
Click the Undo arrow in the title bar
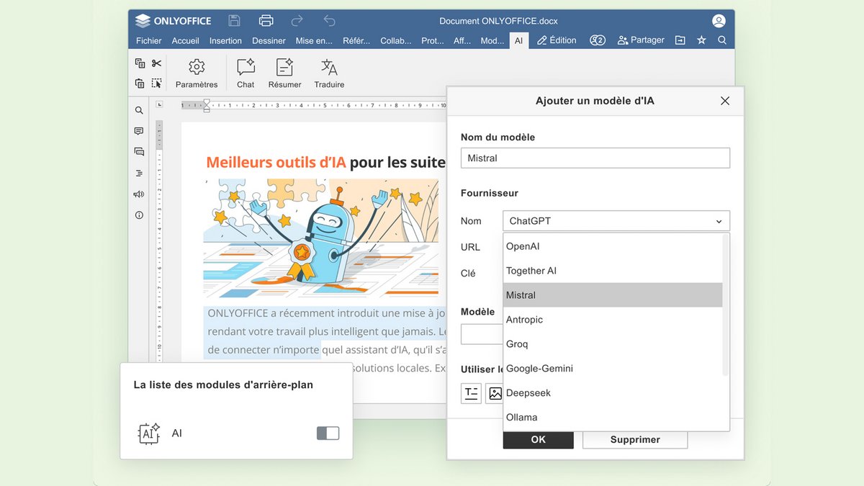[x=329, y=20]
